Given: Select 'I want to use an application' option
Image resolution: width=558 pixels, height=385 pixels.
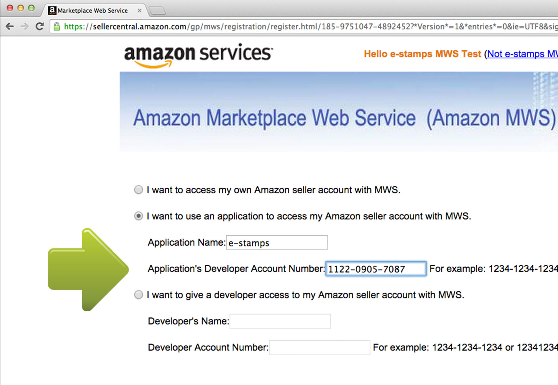Looking at the screenshot, I should pyautogui.click(x=138, y=216).
